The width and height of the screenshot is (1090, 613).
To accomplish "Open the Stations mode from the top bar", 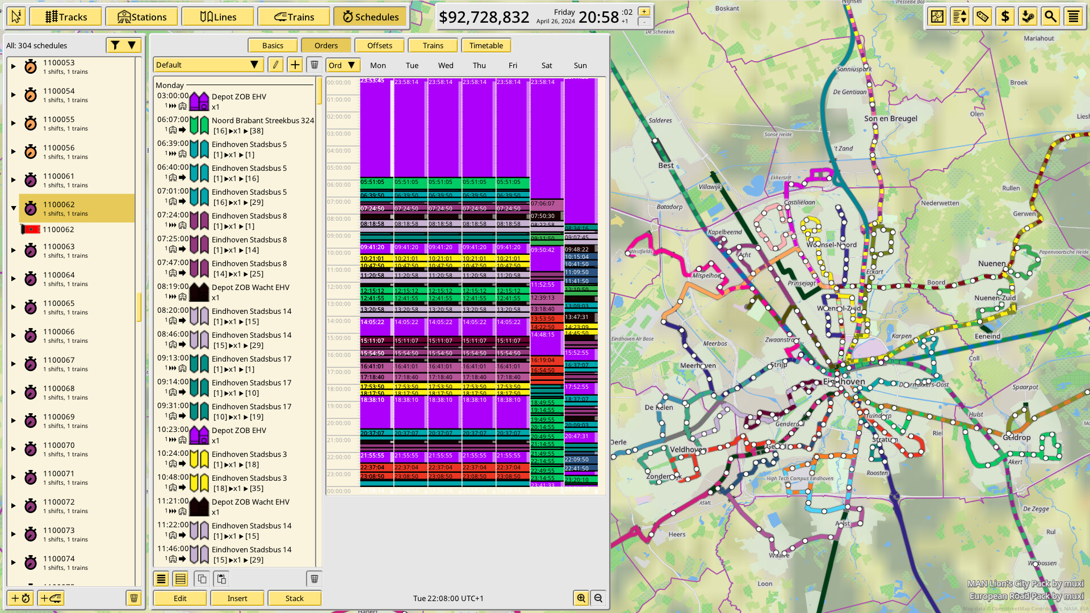I will pos(142,16).
